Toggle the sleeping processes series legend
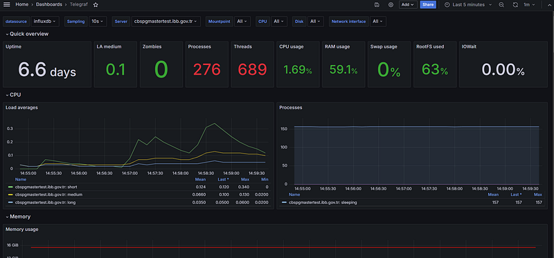The height and width of the screenshot is (258, 554). coord(319,203)
